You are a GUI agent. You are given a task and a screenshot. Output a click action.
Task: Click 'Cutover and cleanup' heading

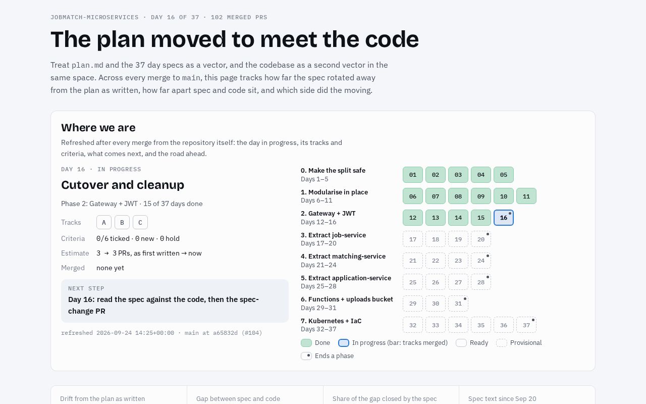(123, 185)
